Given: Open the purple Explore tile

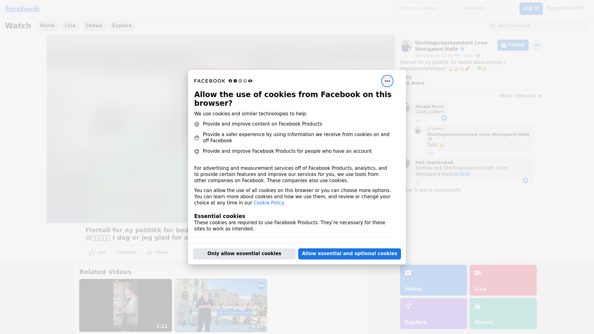Looking at the screenshot, I should click(433, 314).
